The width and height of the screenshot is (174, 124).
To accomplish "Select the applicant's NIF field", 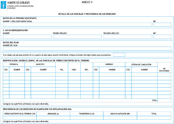I will tap(162, 25).
